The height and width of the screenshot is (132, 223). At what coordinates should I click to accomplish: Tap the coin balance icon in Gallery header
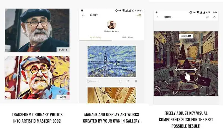[x=140, y=15]
